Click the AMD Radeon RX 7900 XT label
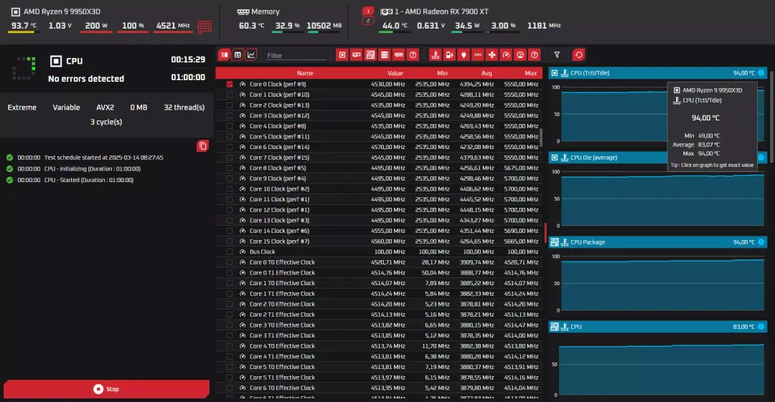The height and width of the screenshot is (402, 775). [x=441, y=11]
